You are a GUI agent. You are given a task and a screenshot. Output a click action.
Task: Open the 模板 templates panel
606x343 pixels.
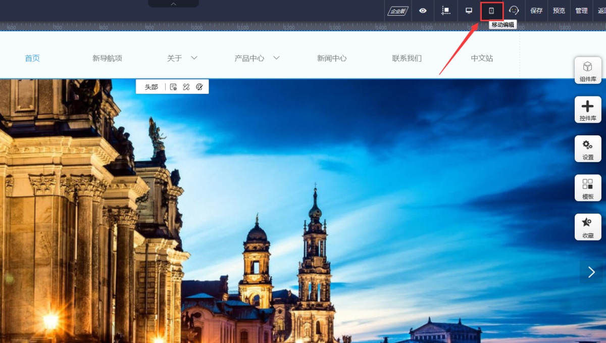[588, 188]
